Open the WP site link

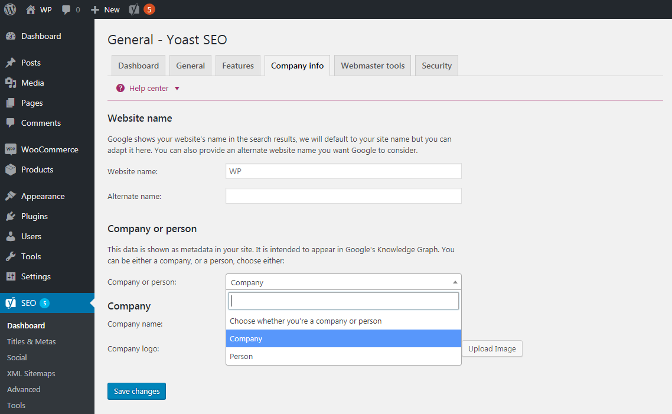46,9
